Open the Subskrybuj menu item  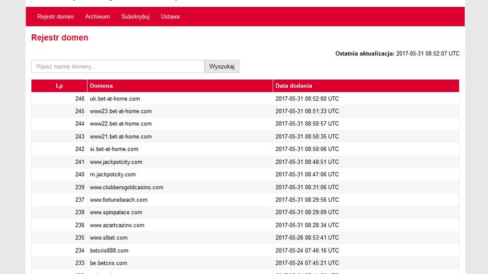(136, 17)
